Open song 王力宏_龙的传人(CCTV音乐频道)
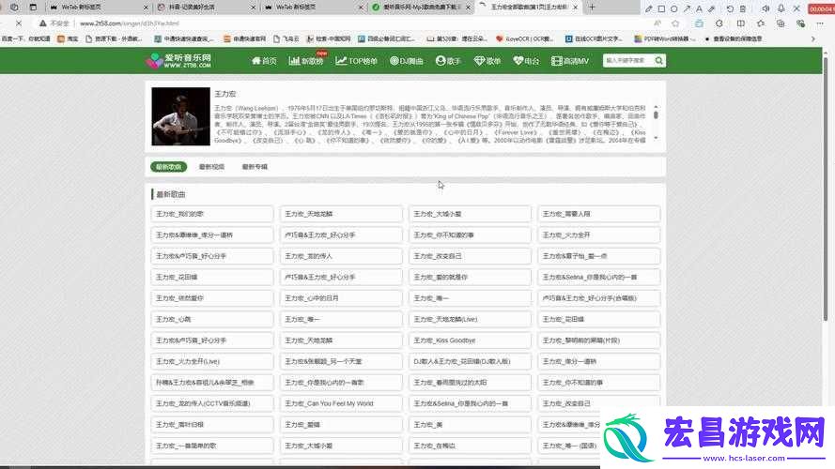Screen dimensions: 835x469 tap(212, 403)
